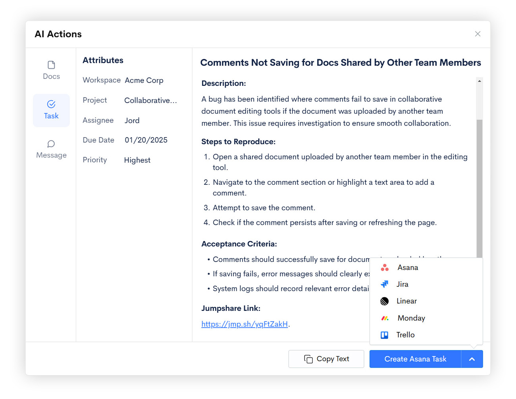Click the Steps to Reproduce: heading
Image resolution: width=516 pixels, height=399 pixels.
(x=238, y=142)
